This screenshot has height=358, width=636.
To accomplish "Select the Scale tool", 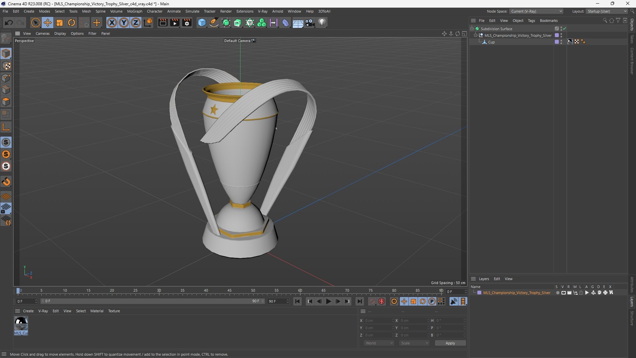I will coord(60,23).
